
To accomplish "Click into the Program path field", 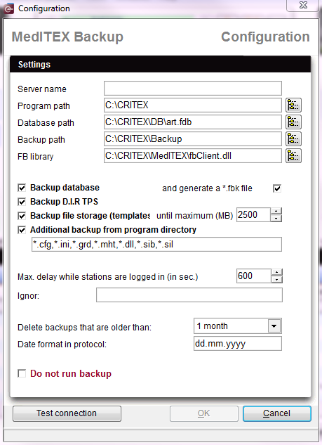I will coord(193,105).
